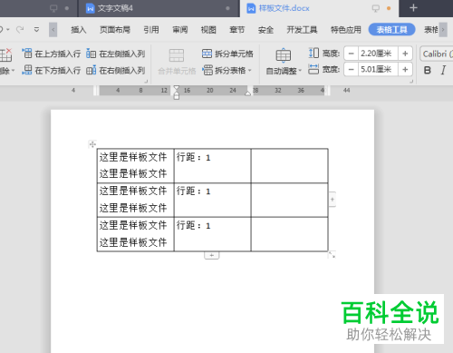
Task: Increase row height with plus button
Action: coord(405,54)
